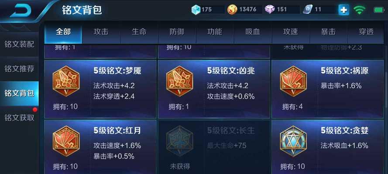Screen dimensions: 388x174
Task: Click the gold coin currency icon
Action: click(232, 10)
